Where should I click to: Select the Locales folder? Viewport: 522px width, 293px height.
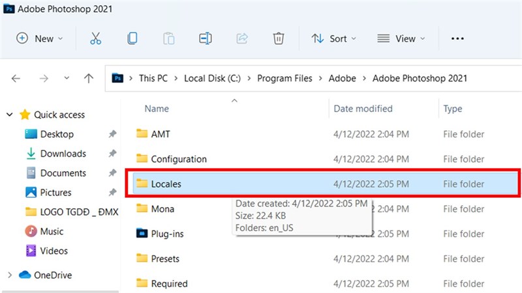point(166,184)
